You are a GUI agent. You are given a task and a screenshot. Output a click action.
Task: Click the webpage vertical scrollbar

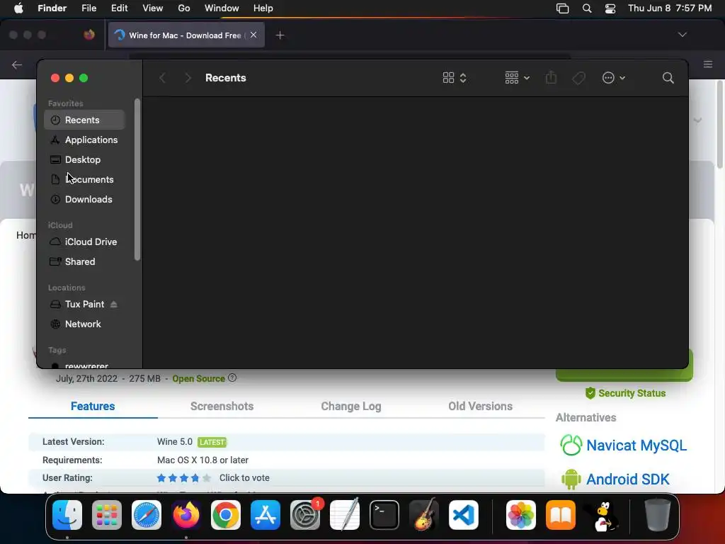pyautogui.click(x=720, y=125)
